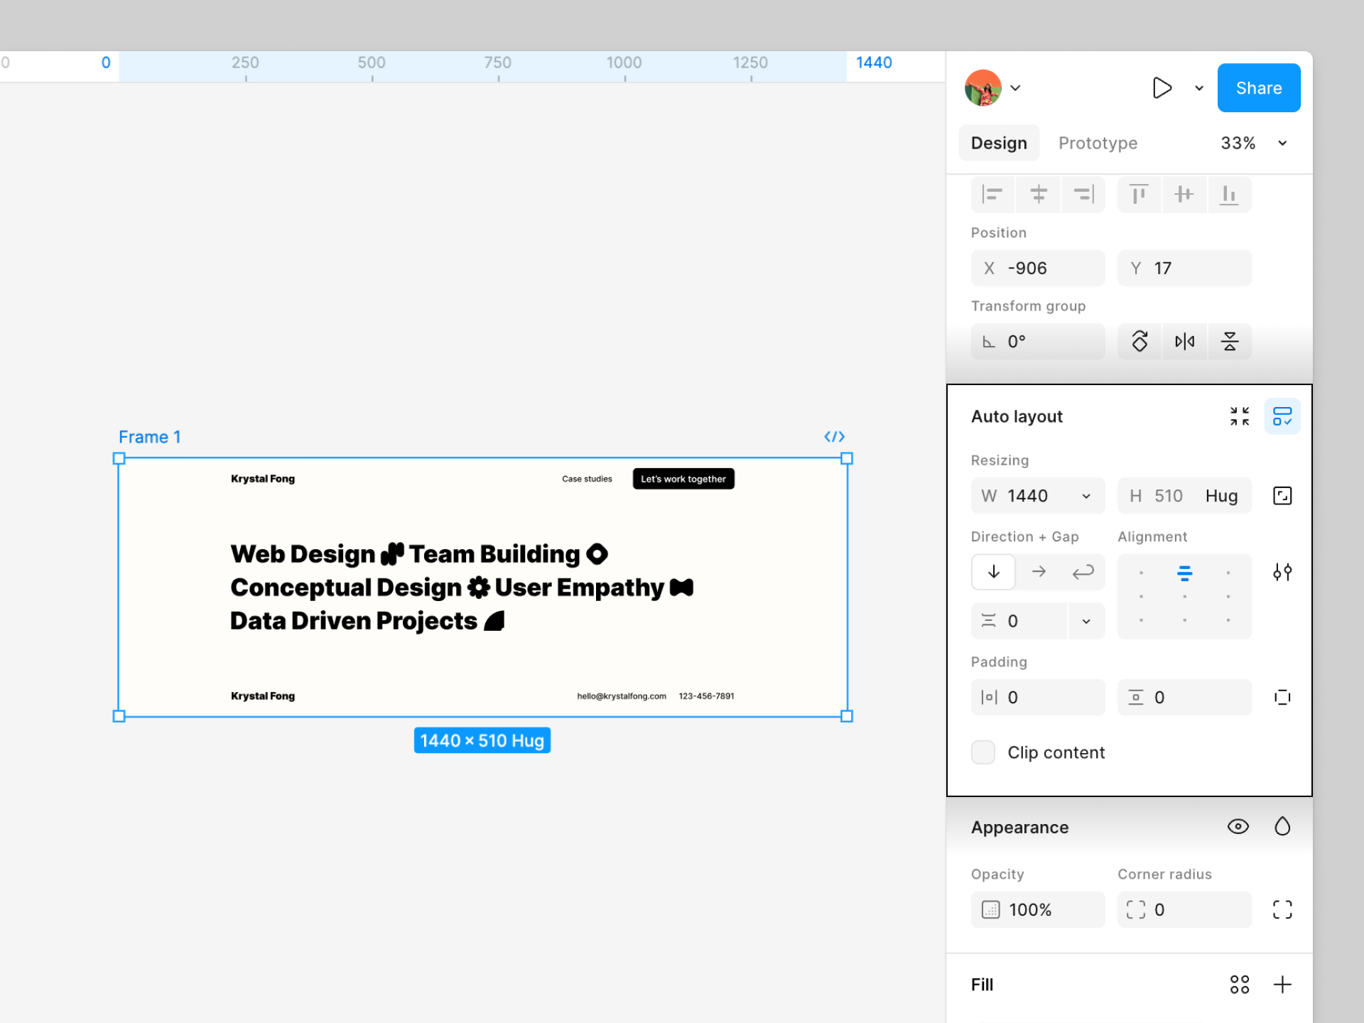This screenshot has height=1023, width=1364.
Task: Switch to the Prototype tab
Action: click(x=1098, y=144)
